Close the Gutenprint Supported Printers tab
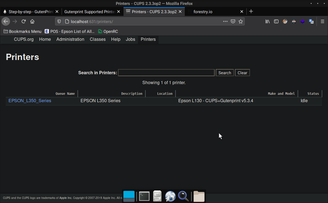 point(119,12)
